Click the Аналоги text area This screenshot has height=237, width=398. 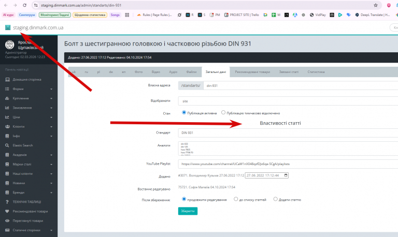(x=288, y=149)
